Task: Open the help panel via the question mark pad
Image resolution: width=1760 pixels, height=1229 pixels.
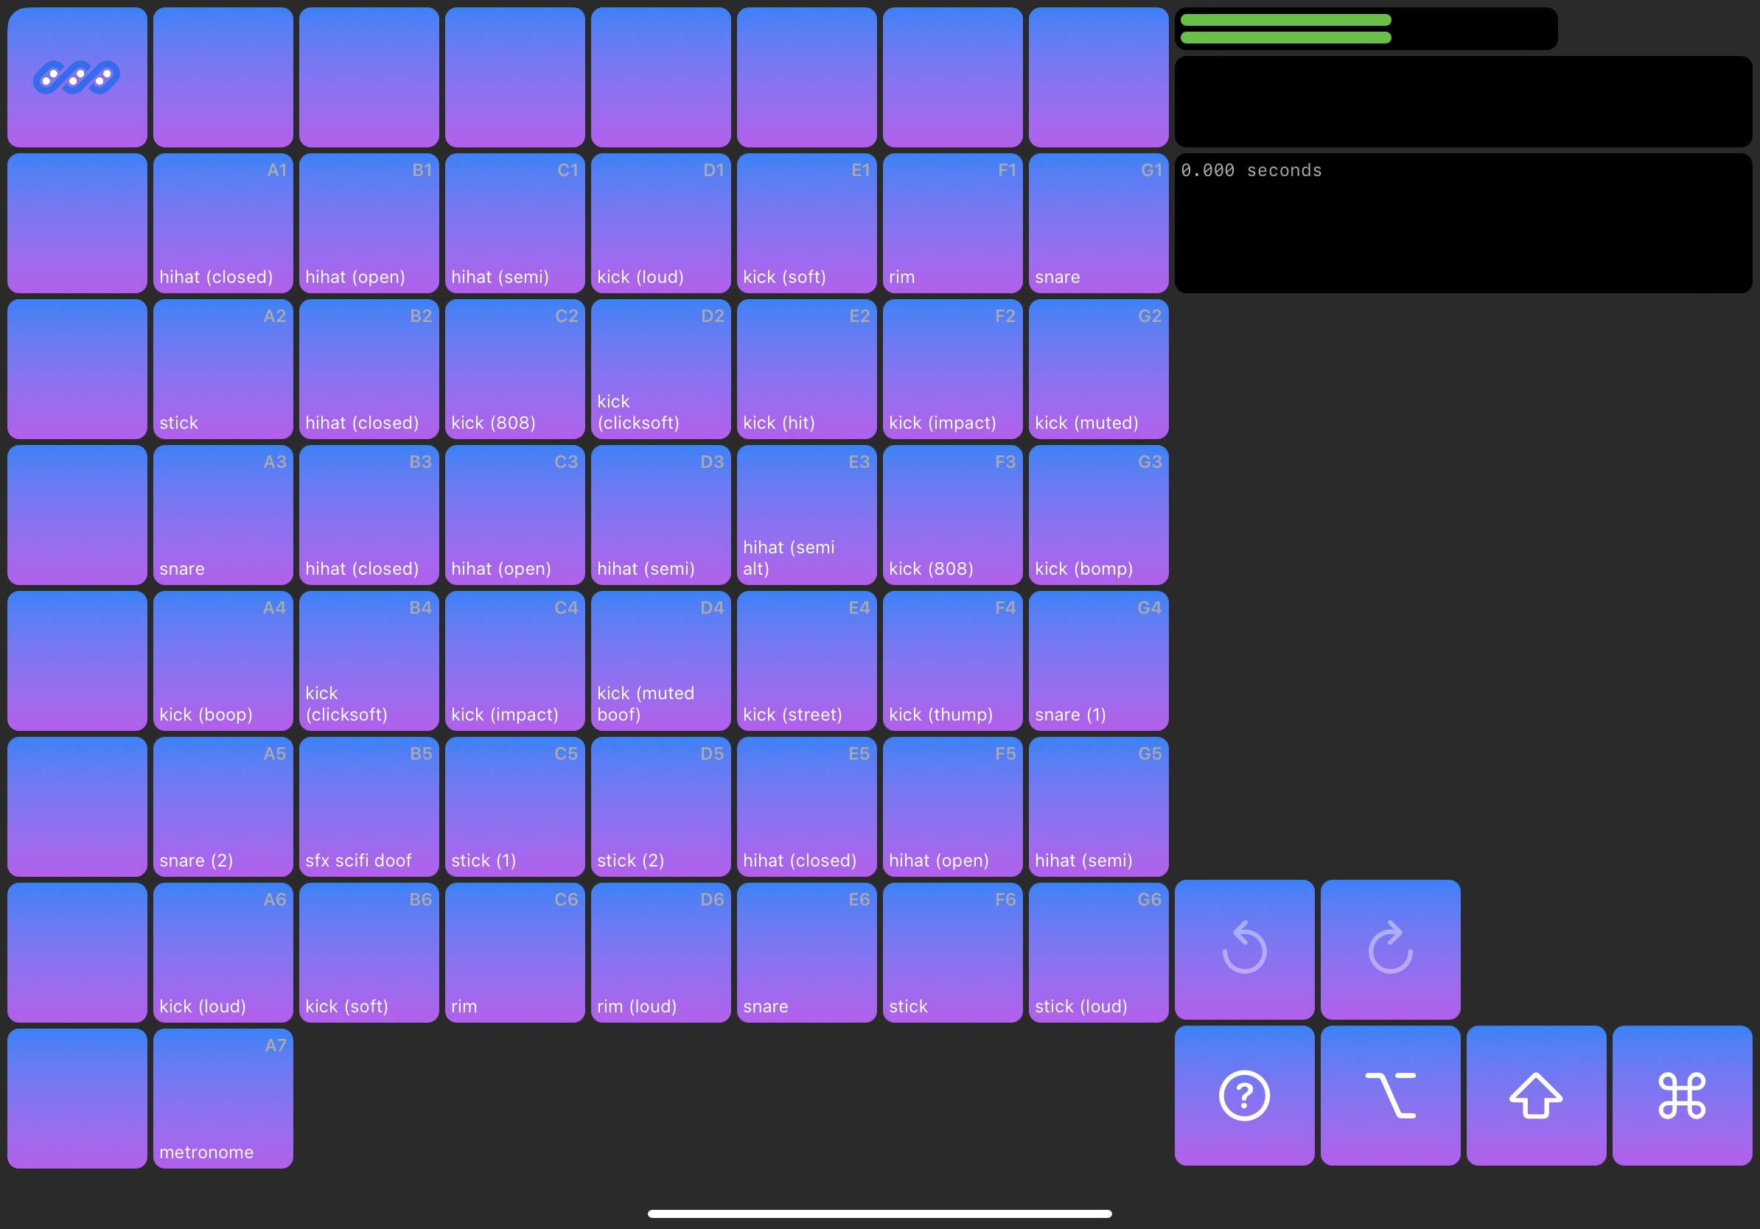Action: point(1243,1096)
